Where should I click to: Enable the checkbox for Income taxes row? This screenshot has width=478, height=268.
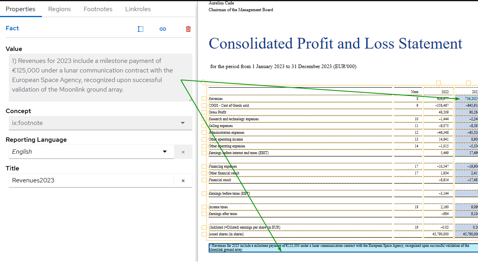tap(203, 207)
